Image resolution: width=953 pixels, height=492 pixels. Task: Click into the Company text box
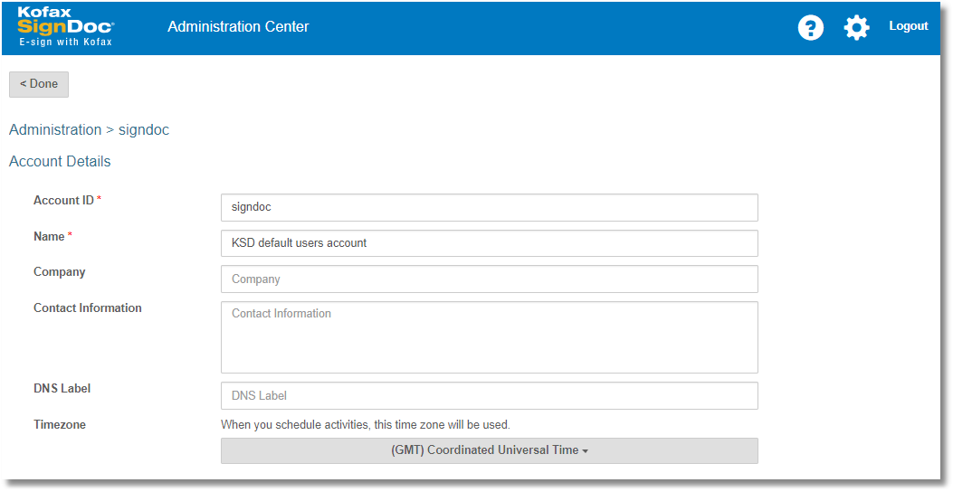[489, 279]
